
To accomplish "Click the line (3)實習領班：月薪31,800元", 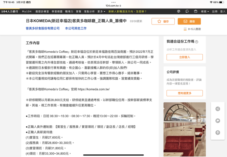I will [46, 148].
